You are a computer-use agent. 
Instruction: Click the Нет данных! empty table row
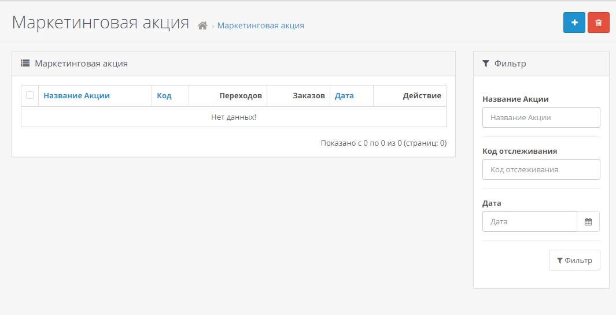pos(234,117)
